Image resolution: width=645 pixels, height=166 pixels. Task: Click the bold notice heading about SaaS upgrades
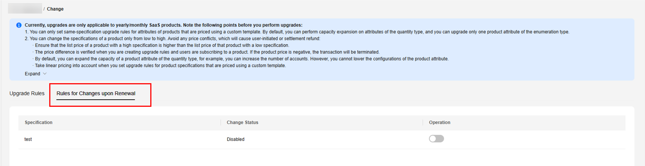163,25
